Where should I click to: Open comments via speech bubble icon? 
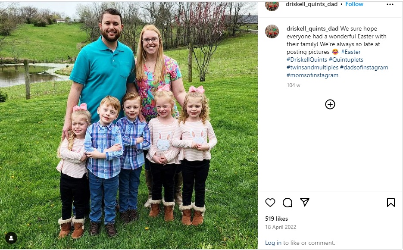pyautogui.click(x=287, y=203)
